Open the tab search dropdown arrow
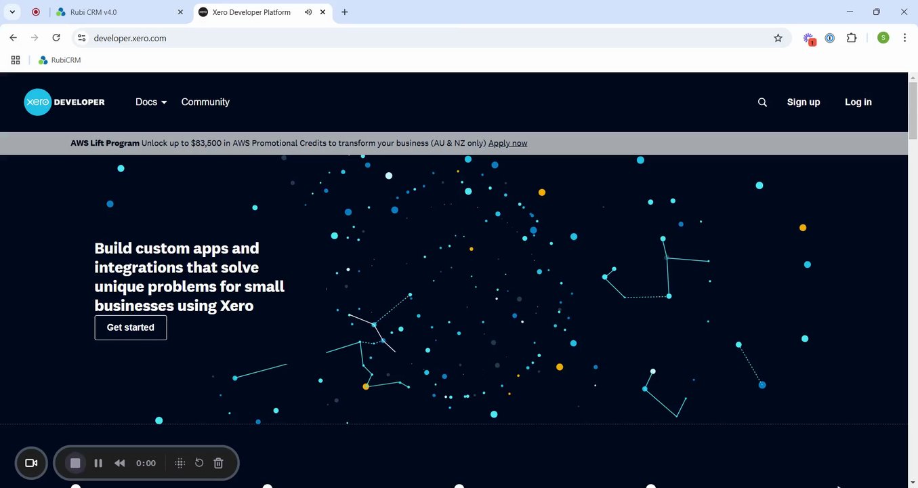 click(x=12, y=12)
